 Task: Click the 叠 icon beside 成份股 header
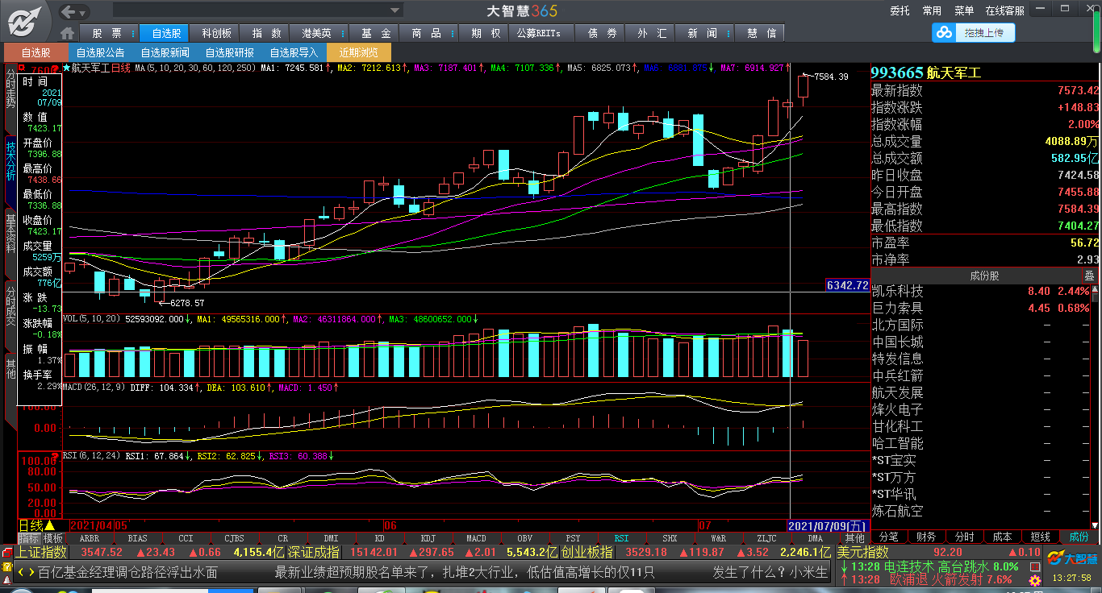pos(1089,276)
